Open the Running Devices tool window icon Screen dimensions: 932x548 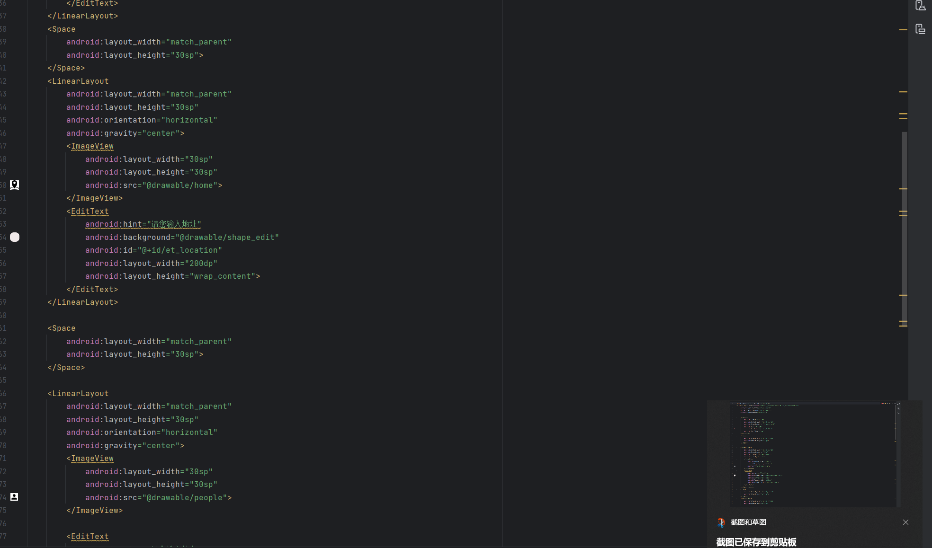[920, 29]
